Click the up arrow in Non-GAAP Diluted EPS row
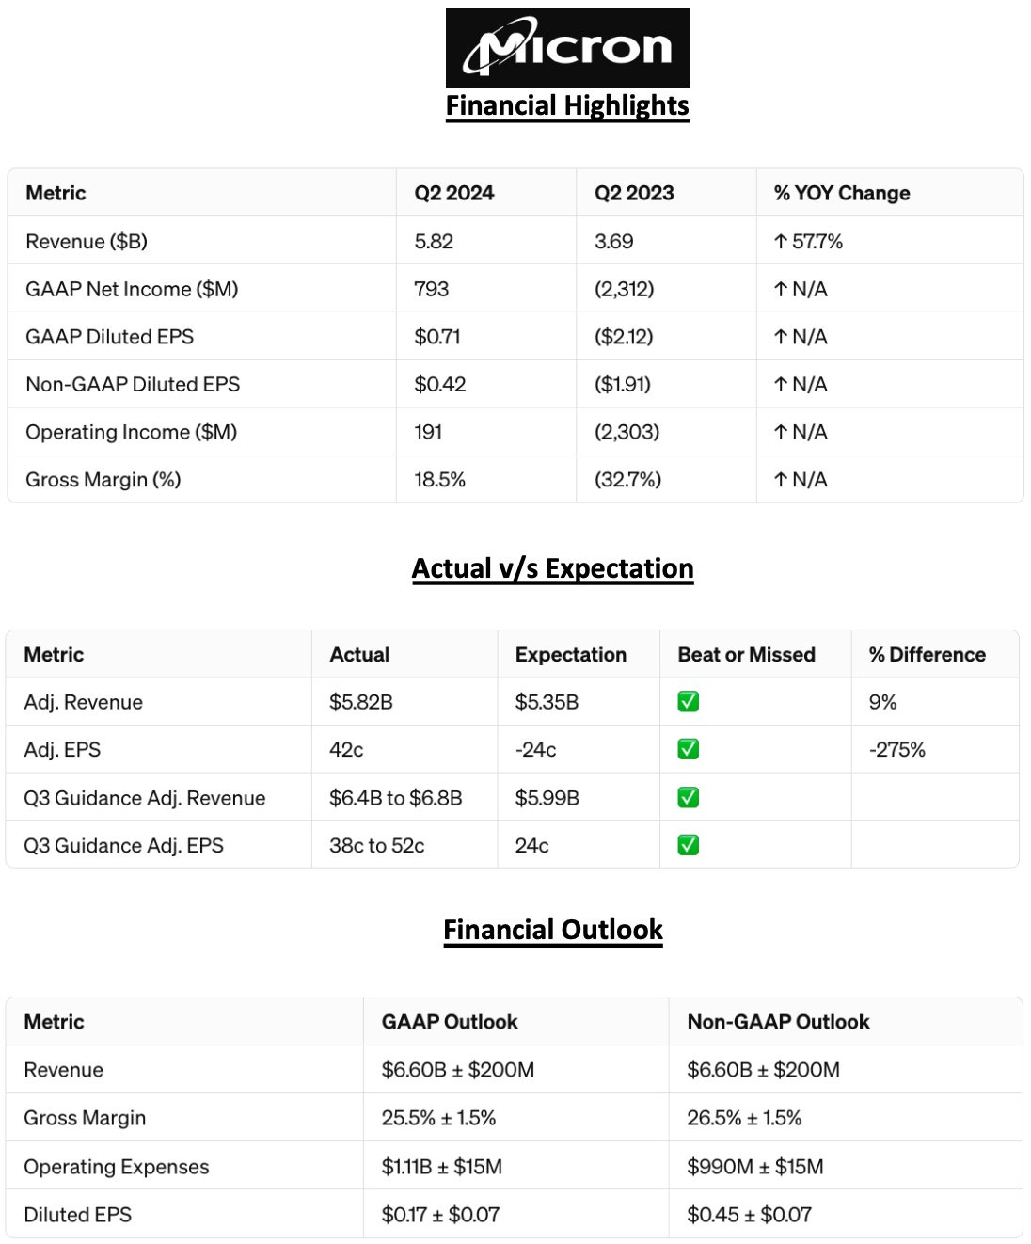 [x=781, y=385]
